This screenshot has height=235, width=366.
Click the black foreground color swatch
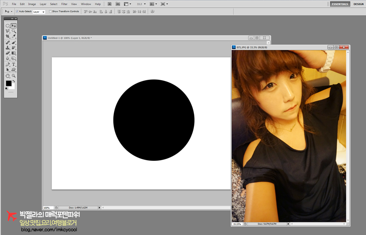tap(9, 83)
